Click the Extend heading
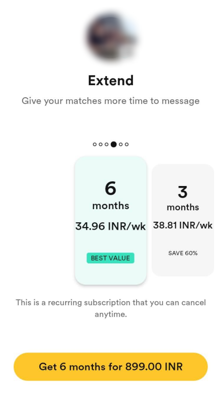 [x=111, y=81]
